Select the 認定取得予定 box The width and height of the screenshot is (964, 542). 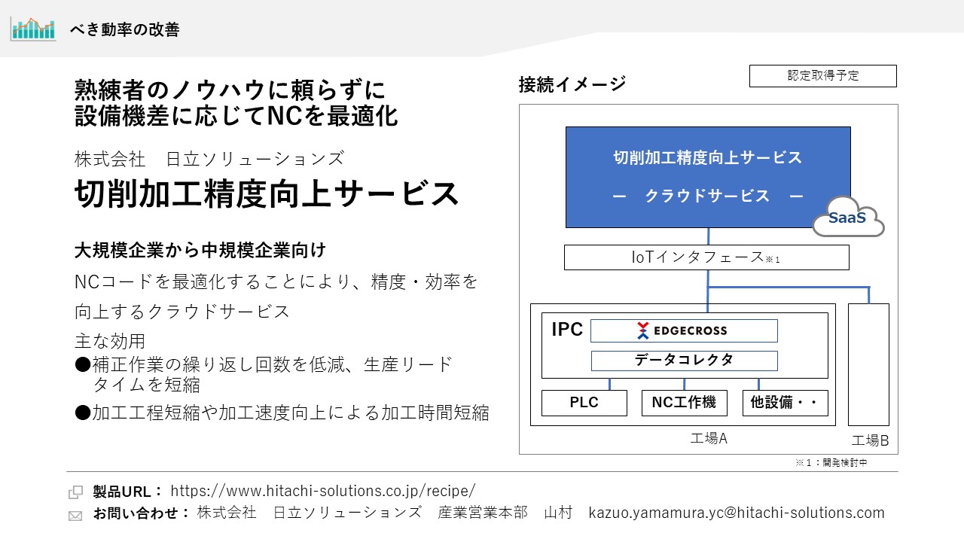point(823,76)
